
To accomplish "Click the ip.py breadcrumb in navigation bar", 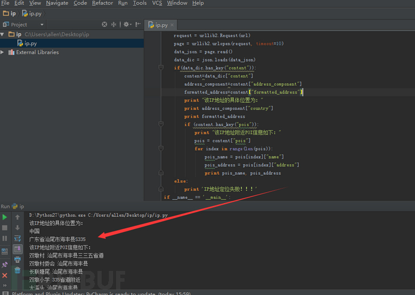I will (x=32, y=13).
